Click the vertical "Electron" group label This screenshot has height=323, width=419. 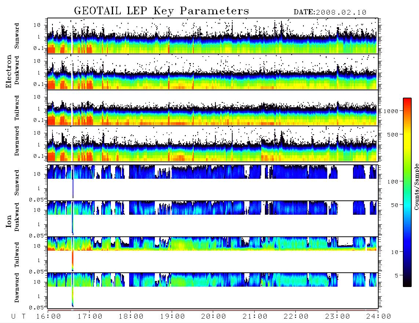coord(9,72)
